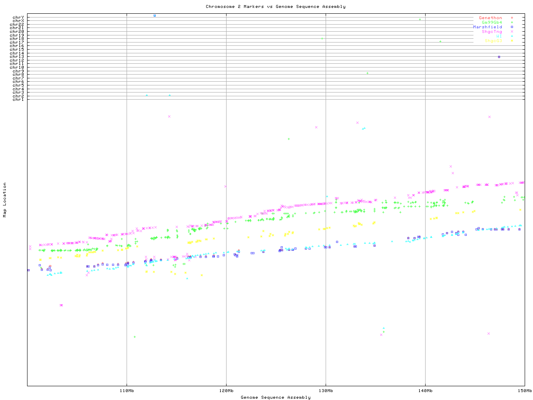533x400 pixels.
Task: Click the blue square point on the chr13 line
Action: [499, 57]
